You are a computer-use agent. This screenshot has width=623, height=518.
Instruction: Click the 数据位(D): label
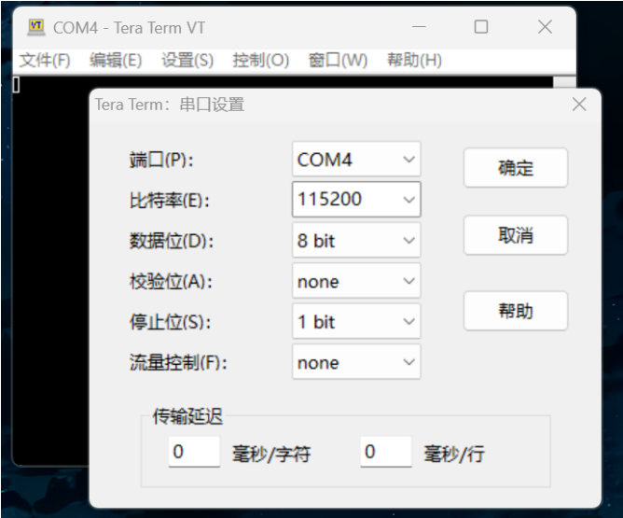[172, 241]
